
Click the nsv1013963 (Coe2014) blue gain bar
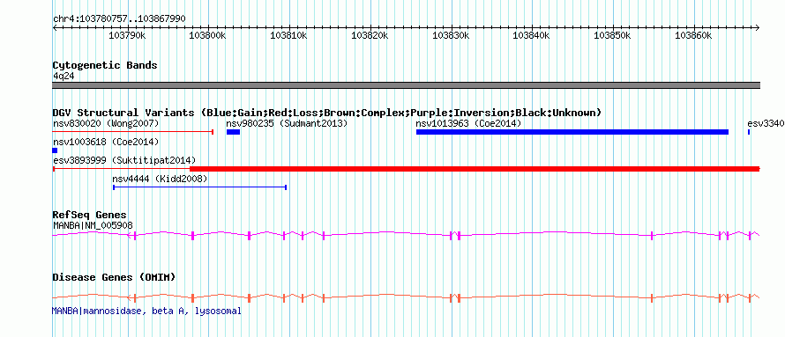572,132
